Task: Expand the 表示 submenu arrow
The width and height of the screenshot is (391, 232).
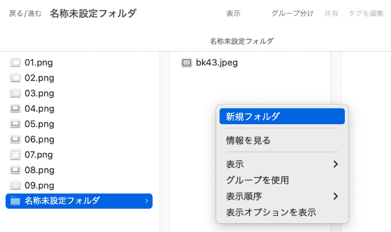Action: pyautogui.click(x=336, y=164)
